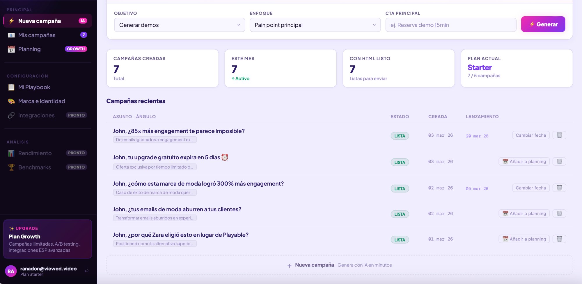
Task: Click the GROWTH badge on Planning
Action: tap(76, 49)
